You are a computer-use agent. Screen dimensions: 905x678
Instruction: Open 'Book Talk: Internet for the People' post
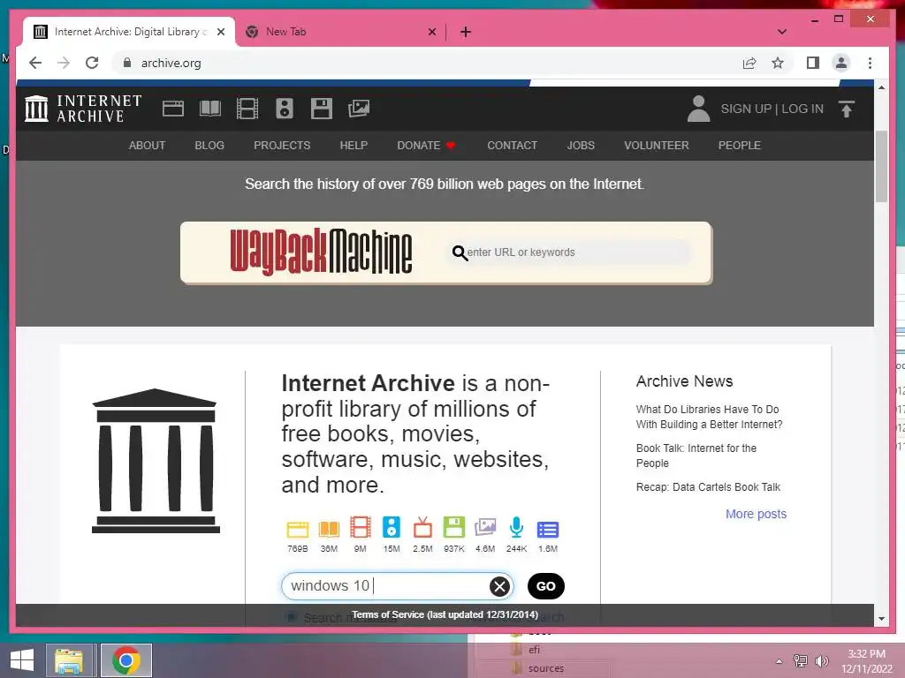pos(696,456)
